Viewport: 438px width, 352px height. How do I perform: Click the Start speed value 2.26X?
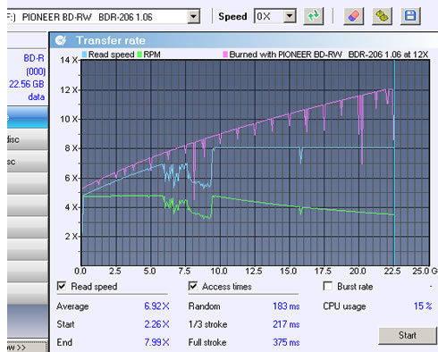pos(156,324)
